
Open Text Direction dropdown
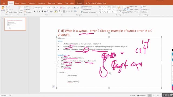click(x=87, y=7)
